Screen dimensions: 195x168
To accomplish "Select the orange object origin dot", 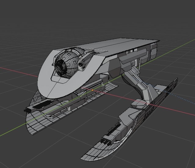I will tap(92, 90).
